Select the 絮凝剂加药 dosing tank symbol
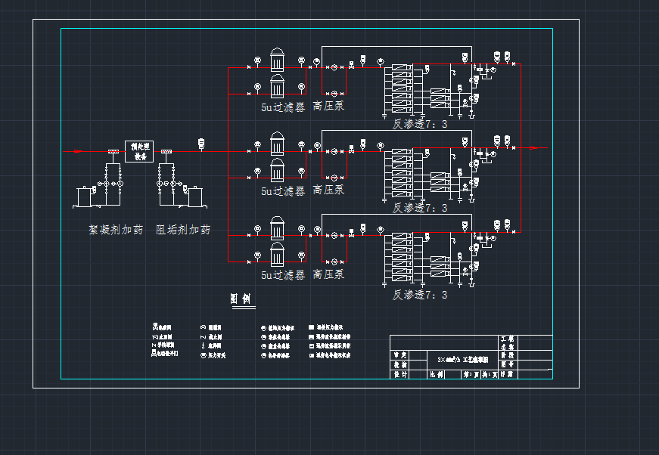 point(82,197)
